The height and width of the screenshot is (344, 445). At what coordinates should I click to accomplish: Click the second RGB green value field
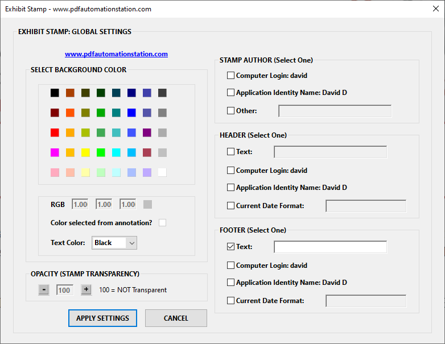pos(104,204)
